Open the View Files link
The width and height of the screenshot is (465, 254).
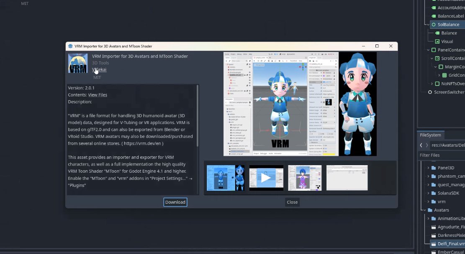(98, 94)
